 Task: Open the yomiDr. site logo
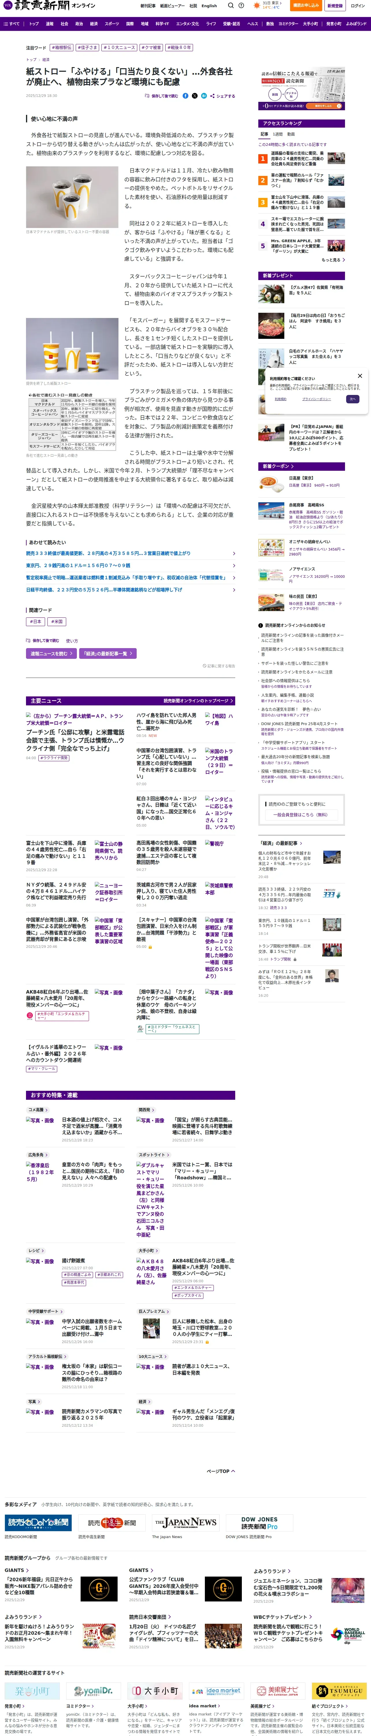point(94,1690)
